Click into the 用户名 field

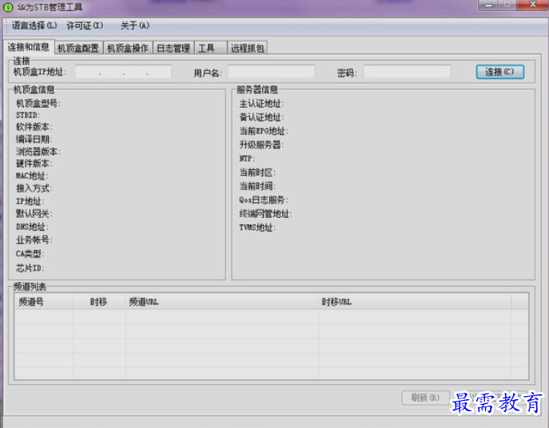(x=272, y=72)
